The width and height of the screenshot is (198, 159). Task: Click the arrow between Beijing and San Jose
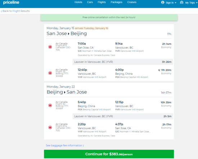65,92
